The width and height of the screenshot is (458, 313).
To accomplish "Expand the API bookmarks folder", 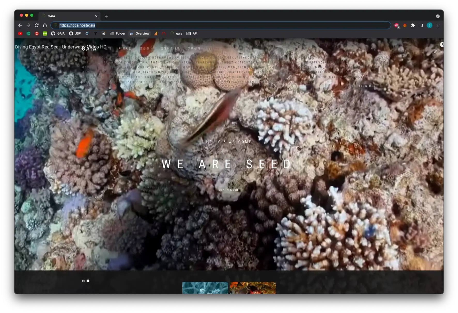I will (192, 34).
